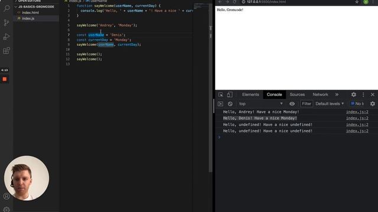Click line number 11 in the gutter
378x212 pixels.
click(68, 54)
